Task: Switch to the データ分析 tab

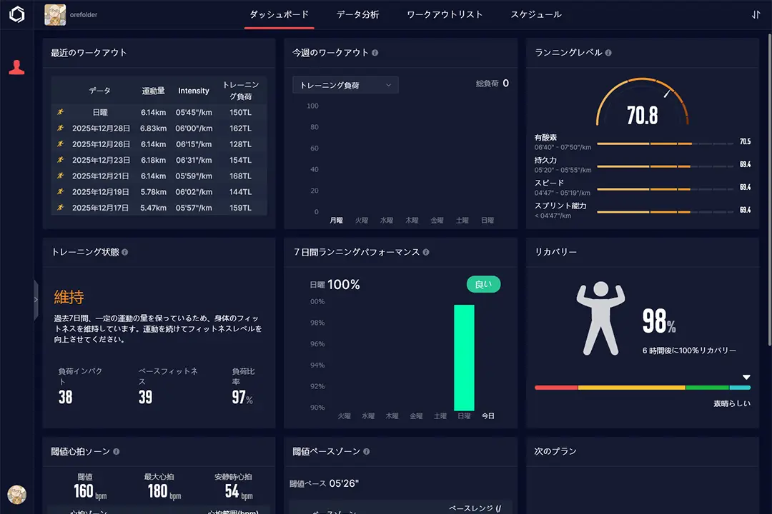Action: [357, 15]
